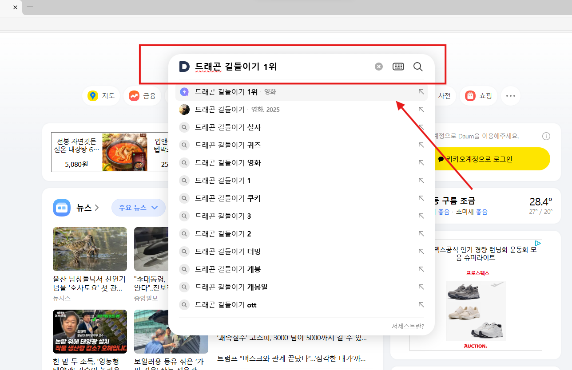This screenshot has height=370, width=572.
Task: Click the fill arrow beside '드래곤 길들이기 영화'
Action: click(421, 162)
